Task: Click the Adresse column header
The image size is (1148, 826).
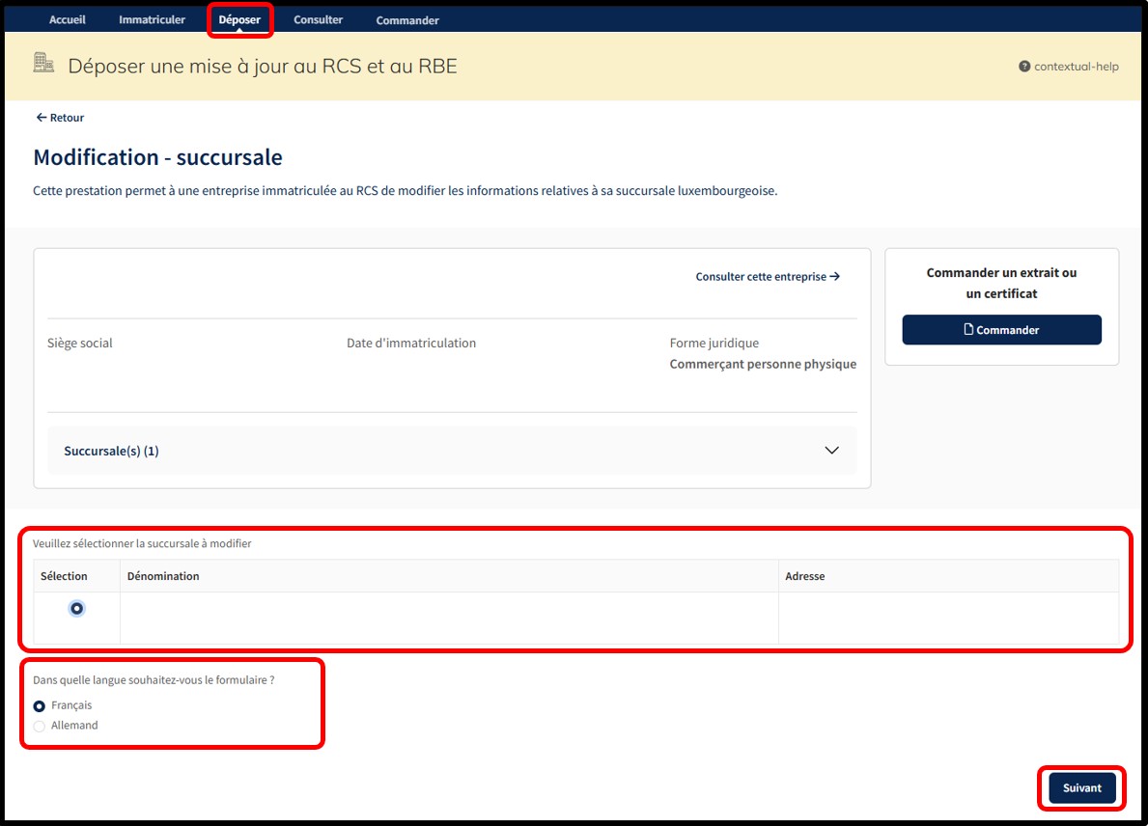Action: (x=804, y=576)
